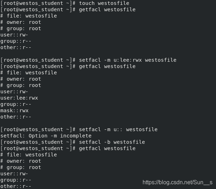Click the second 'getfacl westosfile' command
Screen dimensions: 216x189
click(x=107, y=66)
